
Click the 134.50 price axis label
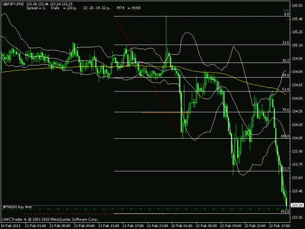297,98
